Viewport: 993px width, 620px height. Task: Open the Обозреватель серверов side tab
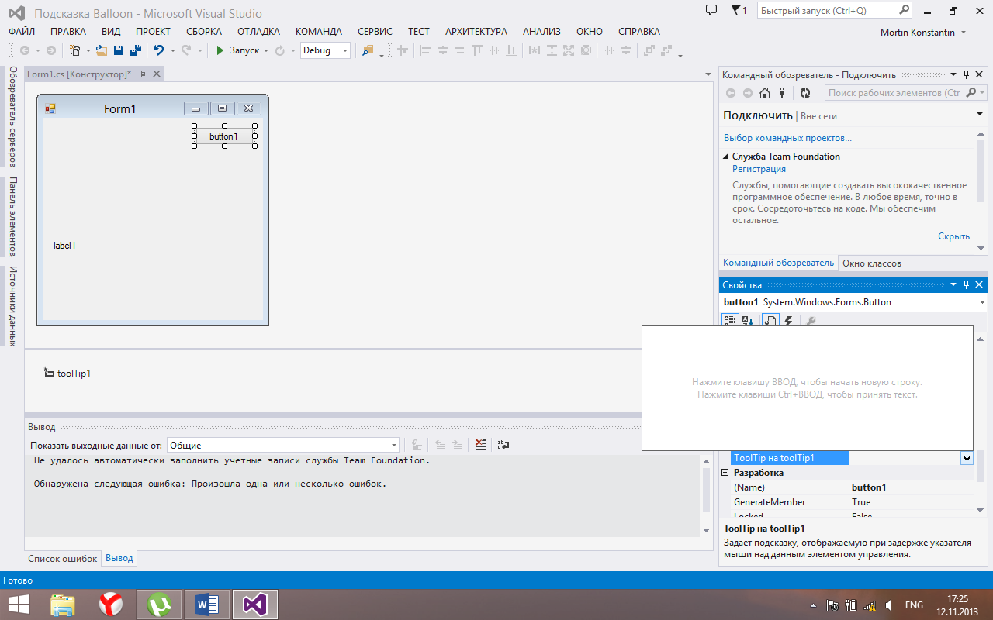click(12, 117)
